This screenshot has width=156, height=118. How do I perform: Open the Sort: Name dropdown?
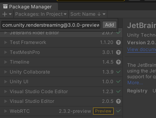(88, 14)
